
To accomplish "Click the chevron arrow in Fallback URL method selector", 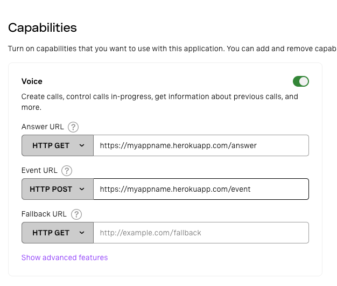I will pos(82,233).
